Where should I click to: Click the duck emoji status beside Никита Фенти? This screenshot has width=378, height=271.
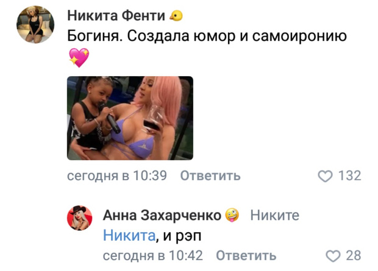coord(176,16)
